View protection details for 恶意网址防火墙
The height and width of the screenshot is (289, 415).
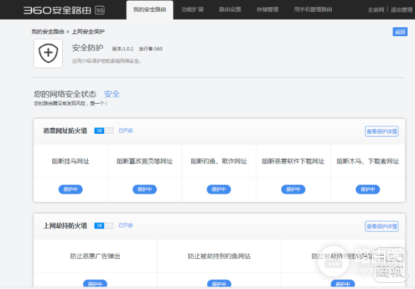(x=382, y=131)
